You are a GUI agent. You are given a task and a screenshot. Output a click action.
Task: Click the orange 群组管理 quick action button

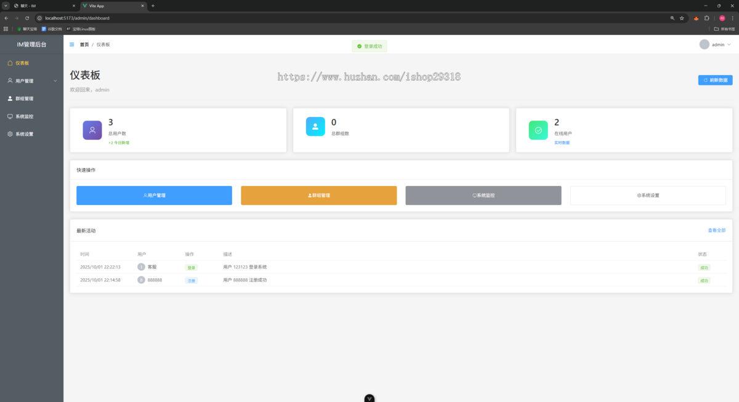(318, 195)
